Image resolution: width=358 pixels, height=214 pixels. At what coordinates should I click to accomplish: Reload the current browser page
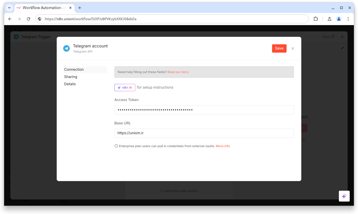tap(28, 19)
